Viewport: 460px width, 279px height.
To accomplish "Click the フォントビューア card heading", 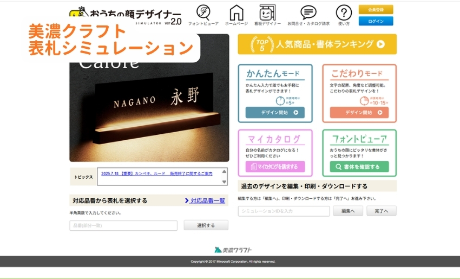I will point(359,139).
